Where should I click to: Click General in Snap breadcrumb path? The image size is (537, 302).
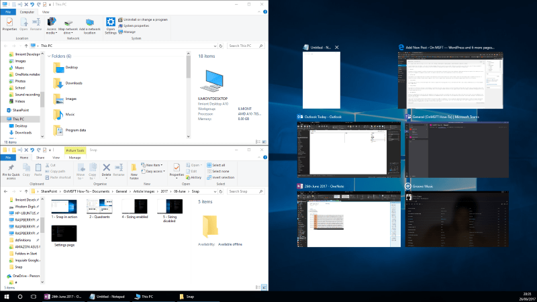(121, 191)
